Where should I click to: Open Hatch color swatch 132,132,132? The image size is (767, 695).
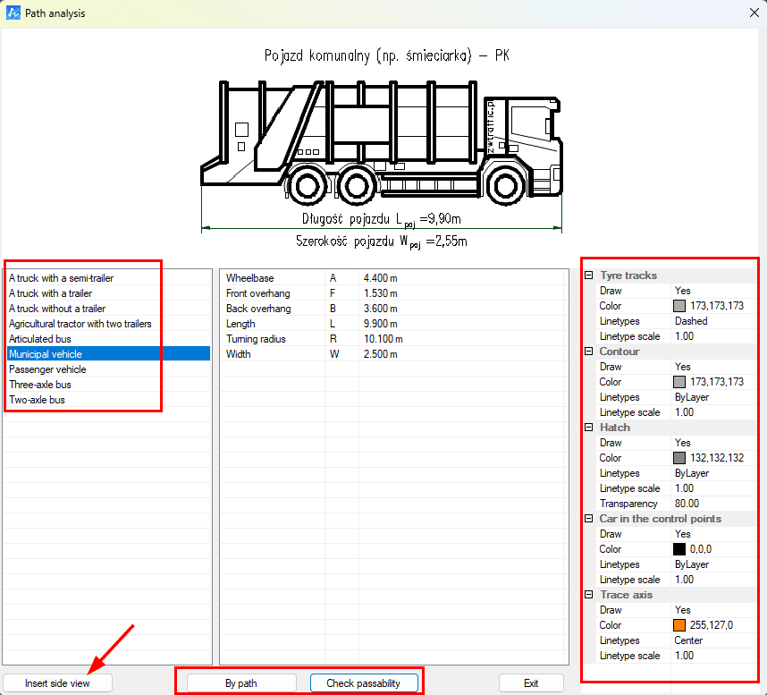click(679, 458)
